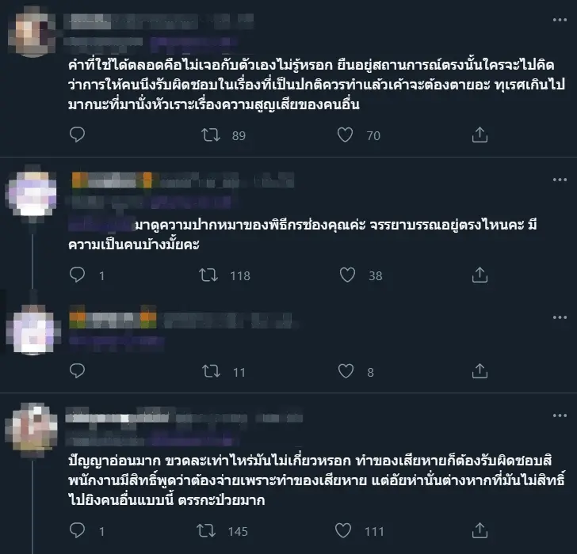Screen dimensions: 577x554
Task: Like the tweet with 38 likes
Action: coord(347,275)
